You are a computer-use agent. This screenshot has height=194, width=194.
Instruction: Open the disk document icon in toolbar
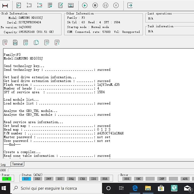(x=19, y=5)
